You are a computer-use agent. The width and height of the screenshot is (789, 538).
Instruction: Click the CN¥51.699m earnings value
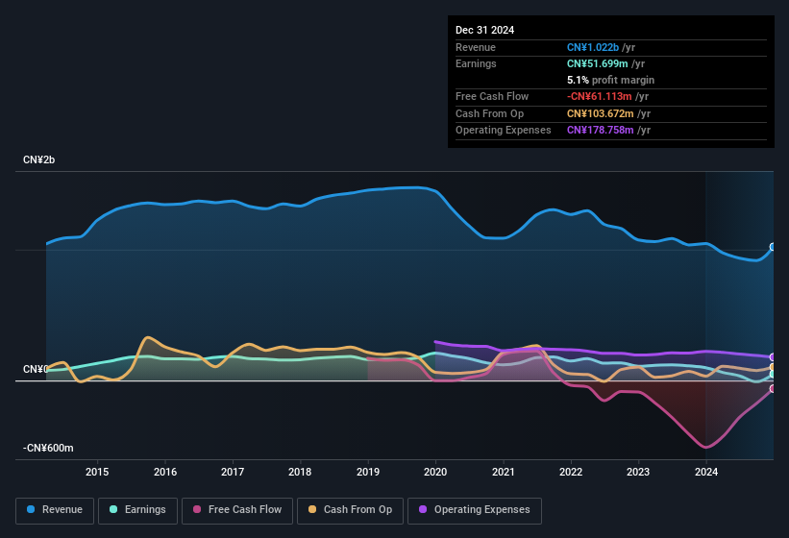click(x=598, y=63)
